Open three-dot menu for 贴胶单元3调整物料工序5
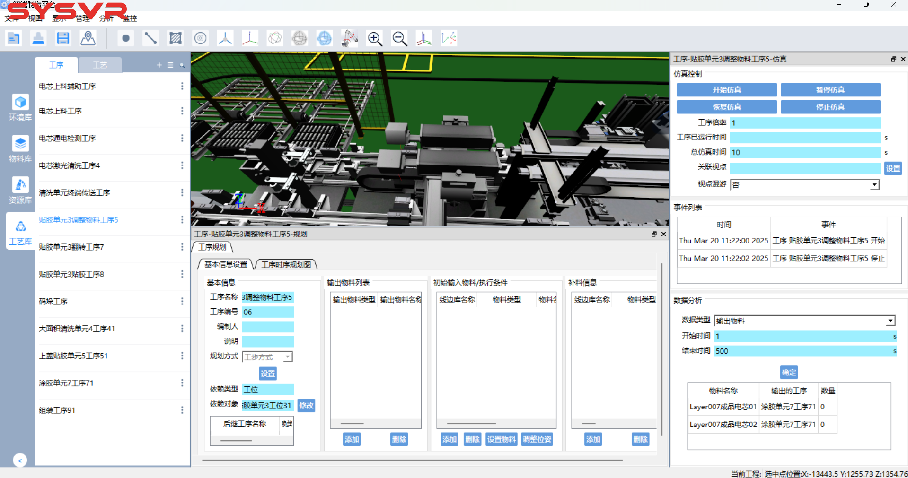This screenshot has width=908, height=478. coord(182,220)
